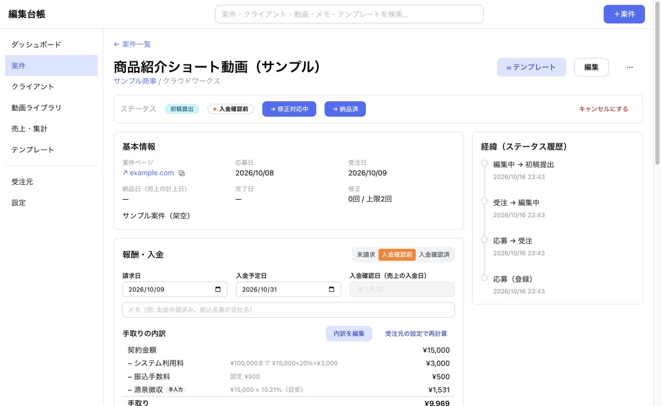Go back via ← 案件一覧 link

132,44
